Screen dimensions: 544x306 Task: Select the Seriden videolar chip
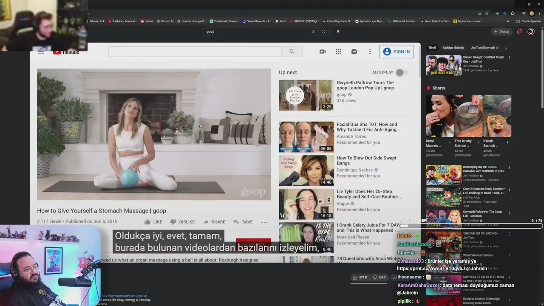[453, 48]
